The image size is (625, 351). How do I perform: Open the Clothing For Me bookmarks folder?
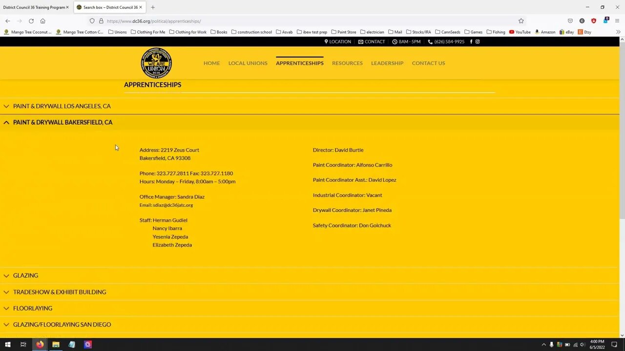tap(148, 32)
